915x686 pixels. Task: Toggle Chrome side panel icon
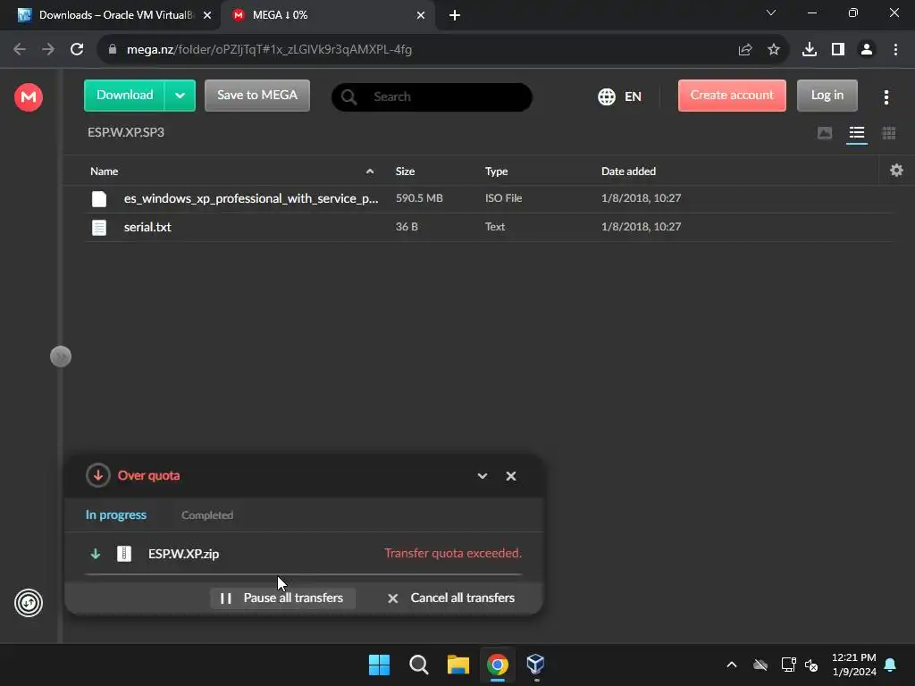838,50
